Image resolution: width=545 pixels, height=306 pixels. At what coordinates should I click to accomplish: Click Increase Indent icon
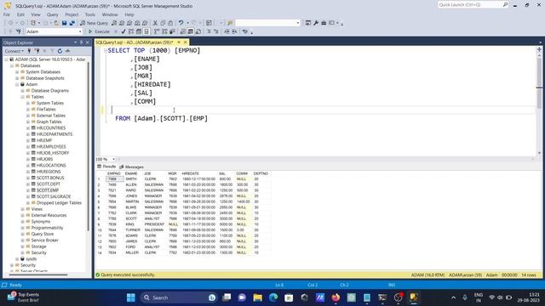[235, 31]
